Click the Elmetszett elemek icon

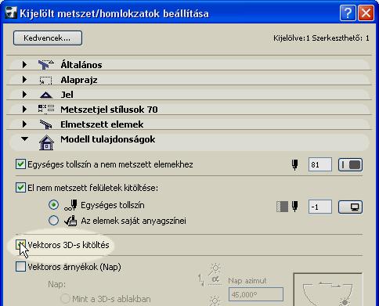[x=46, y=124]
